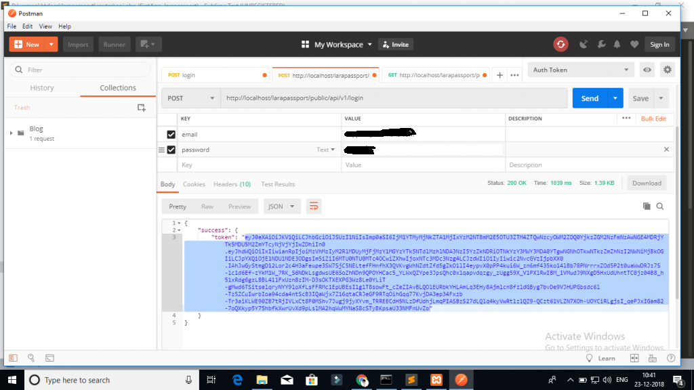Switch to the GET larapassport request tab

436,75
